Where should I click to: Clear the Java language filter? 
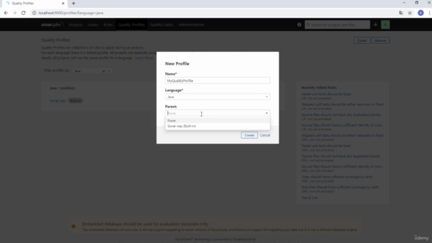click(103, 71)
